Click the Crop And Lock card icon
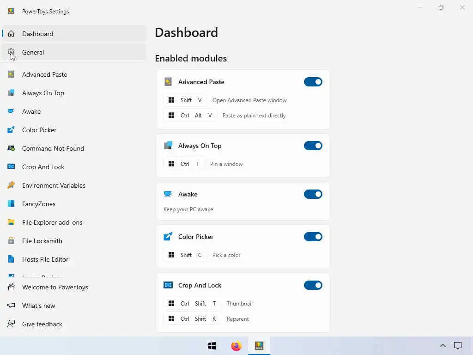 pos(168,285)
